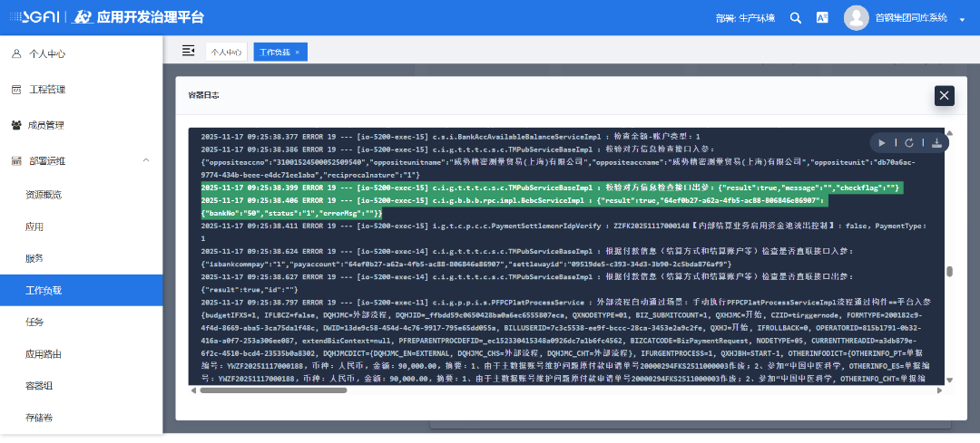Click the user avatar picture
This screenshot has height=443, width=980.
856,18
